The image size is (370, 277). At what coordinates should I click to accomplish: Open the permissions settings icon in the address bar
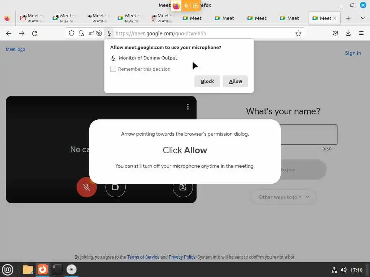click(x=91, y=33)
